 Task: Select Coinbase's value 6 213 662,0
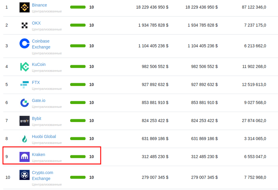pyautogui.click(x=255, y=46)
